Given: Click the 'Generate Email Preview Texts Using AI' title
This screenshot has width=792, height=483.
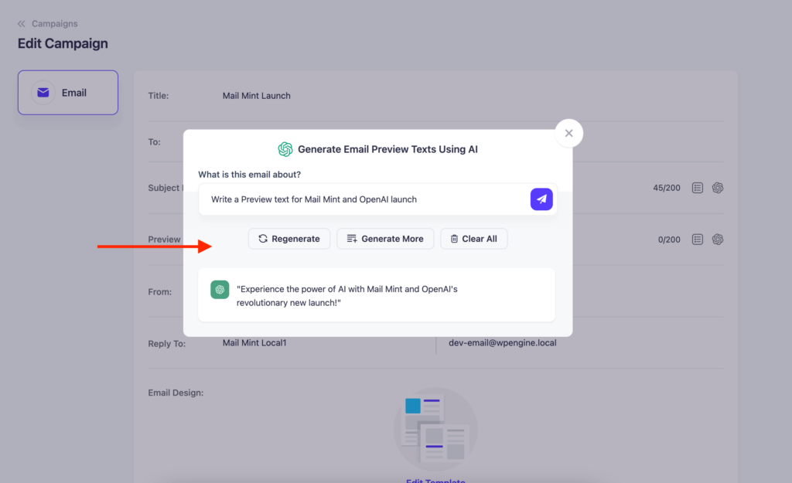Looking at the screenshot, I should coord(387,149).
